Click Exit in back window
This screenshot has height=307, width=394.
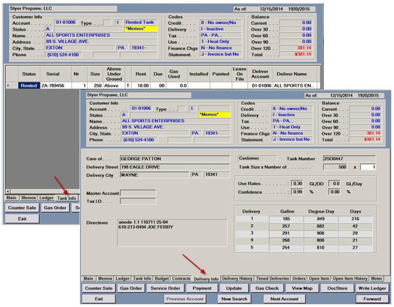[x=22, y=219]
